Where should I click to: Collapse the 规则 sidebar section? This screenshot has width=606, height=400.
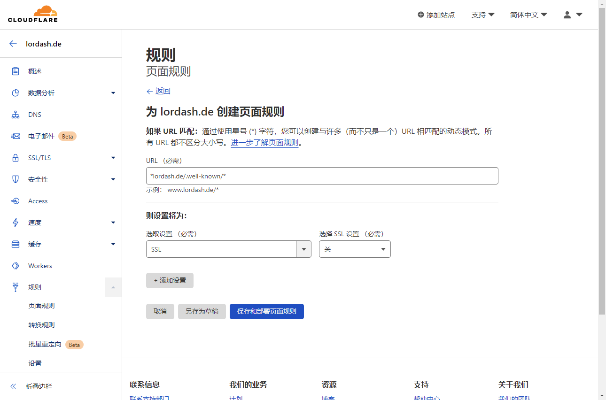(113, 287)
